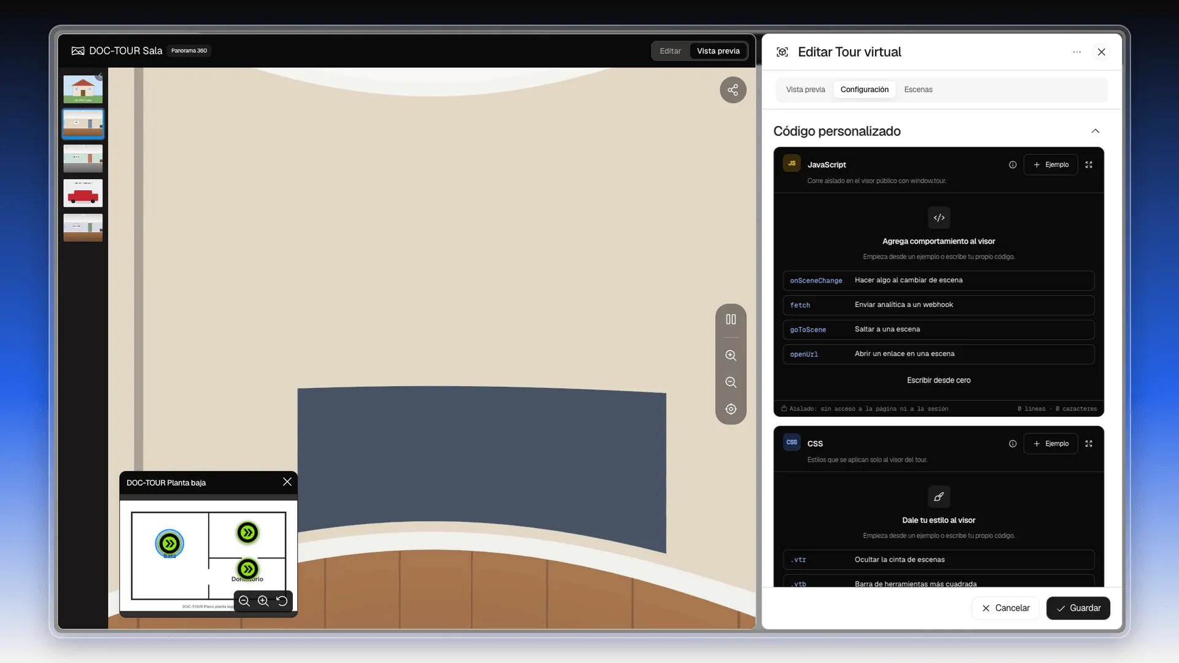
Task: Insert the .vtr hide scene strip example
Action: (x=938, y=560)
